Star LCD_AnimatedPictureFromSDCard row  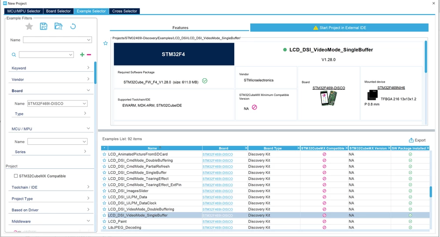click(104, 154)
